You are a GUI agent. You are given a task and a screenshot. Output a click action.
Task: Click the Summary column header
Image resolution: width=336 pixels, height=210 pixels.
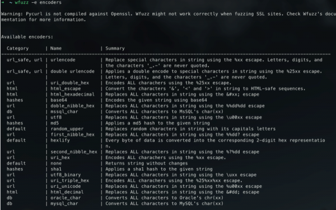115,48
